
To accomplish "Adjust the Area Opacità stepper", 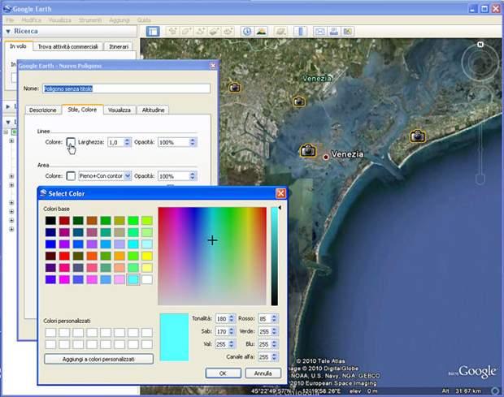I will [193, 176].
